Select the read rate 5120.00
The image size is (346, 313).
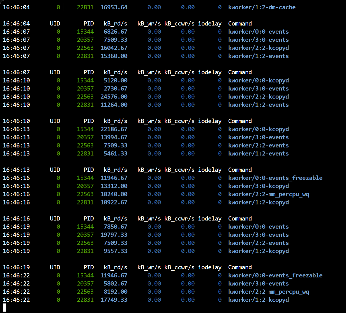[x=116, y=80]
